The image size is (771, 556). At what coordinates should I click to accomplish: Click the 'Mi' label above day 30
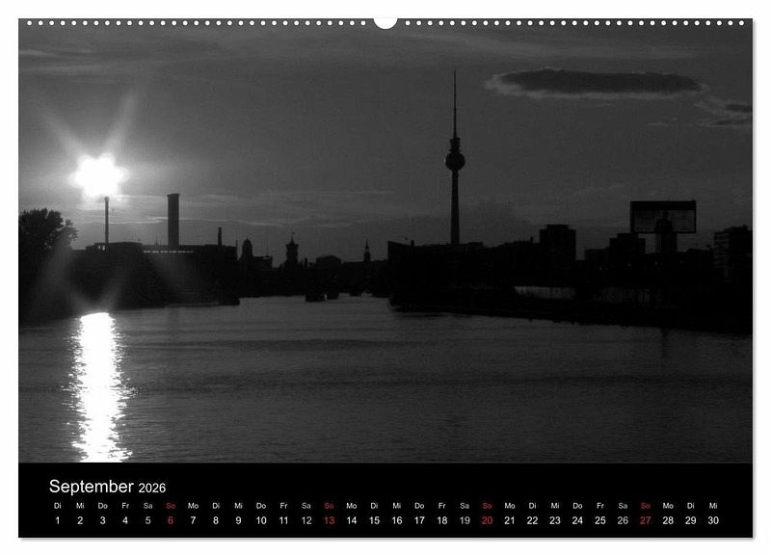[713, 506]
